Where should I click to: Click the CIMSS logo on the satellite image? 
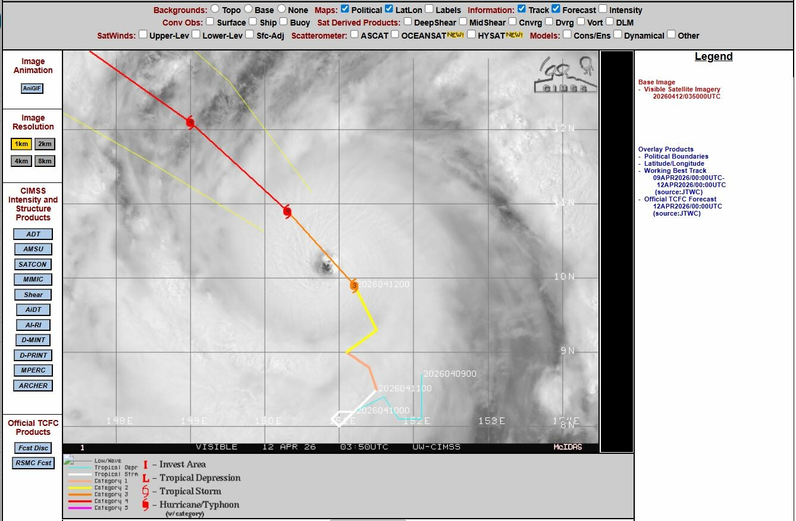566,74
